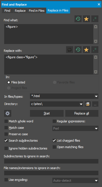The height and width of the screenshot is (187, 102).
Task: Swap find and replace strings icon
Action: tap(69, 50)
